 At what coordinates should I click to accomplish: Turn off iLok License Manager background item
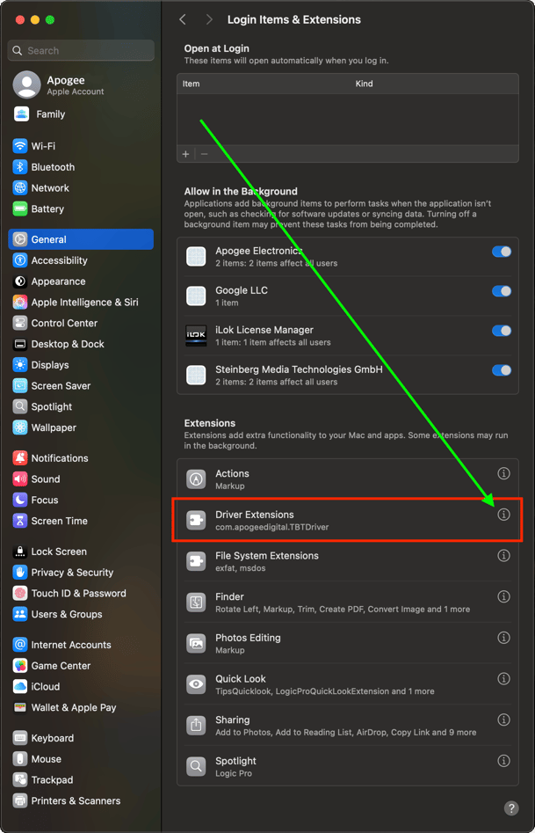[x=502, y=331]
